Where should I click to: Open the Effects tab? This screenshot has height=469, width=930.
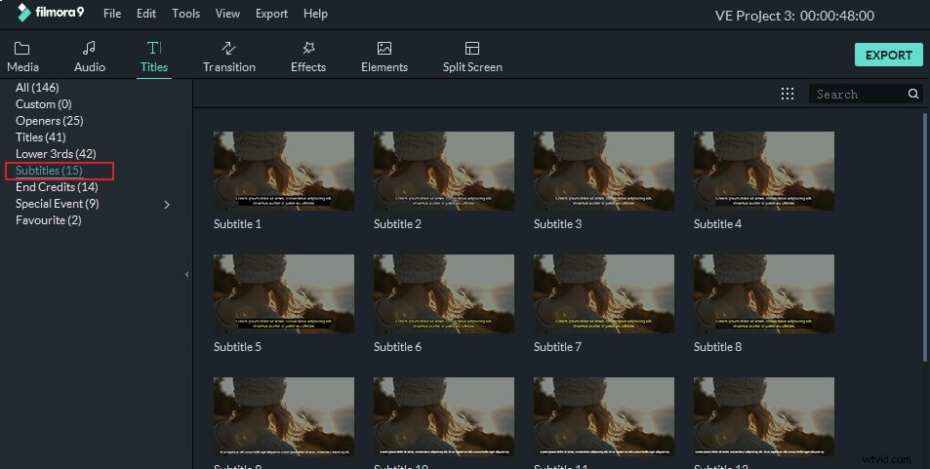[x=308, y=57]
